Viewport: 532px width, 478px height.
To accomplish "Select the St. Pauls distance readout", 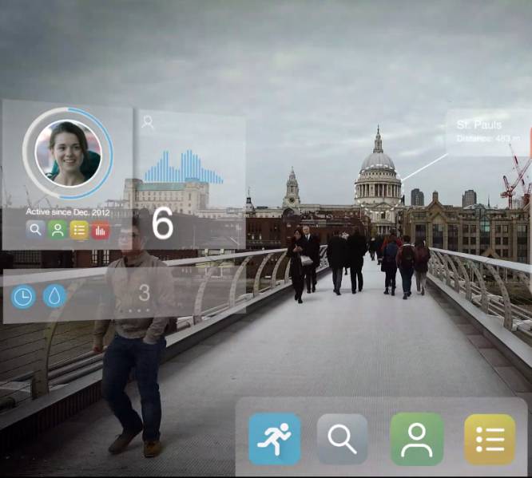I will click(482, 139).
